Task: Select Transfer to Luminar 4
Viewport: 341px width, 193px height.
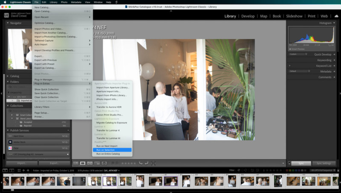Action: pos(112,131)
